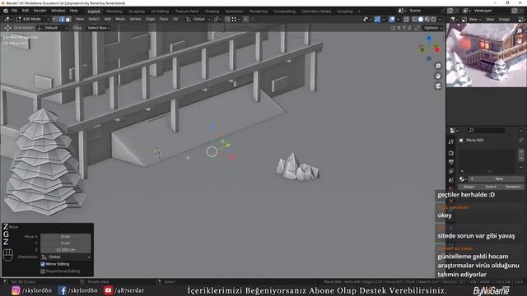Image resolution: width=527 pixels, height=296 pixels.
Task: Click the properties search field
Action: point(487,130)
